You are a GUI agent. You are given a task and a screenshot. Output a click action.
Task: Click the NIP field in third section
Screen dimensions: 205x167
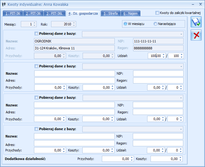(x=158, y=105)
